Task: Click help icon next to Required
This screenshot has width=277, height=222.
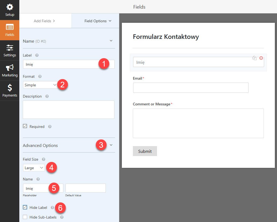Action: (x=50, y=127)
